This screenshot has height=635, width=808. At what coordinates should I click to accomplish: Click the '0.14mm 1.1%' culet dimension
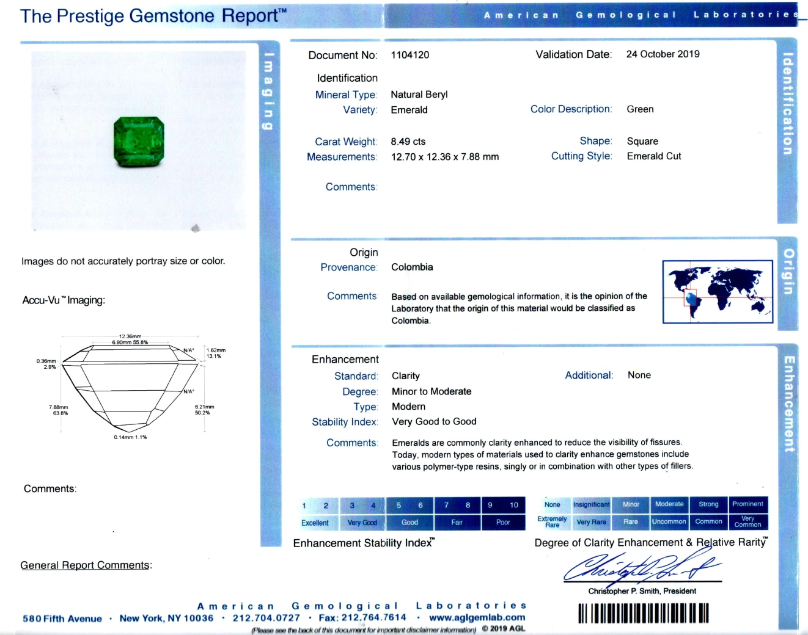(x=130, y=437)
